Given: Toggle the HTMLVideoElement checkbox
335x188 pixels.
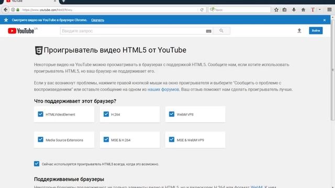Looking at the screenshot, I should click(40, 114).
